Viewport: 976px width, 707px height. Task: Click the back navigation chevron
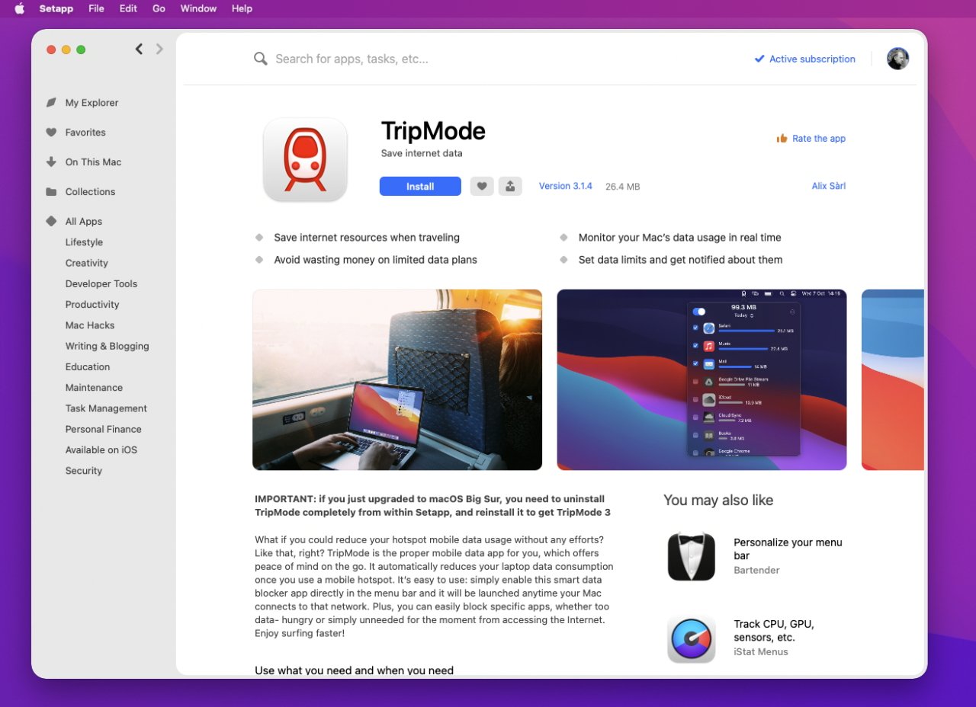click(139, 49)
